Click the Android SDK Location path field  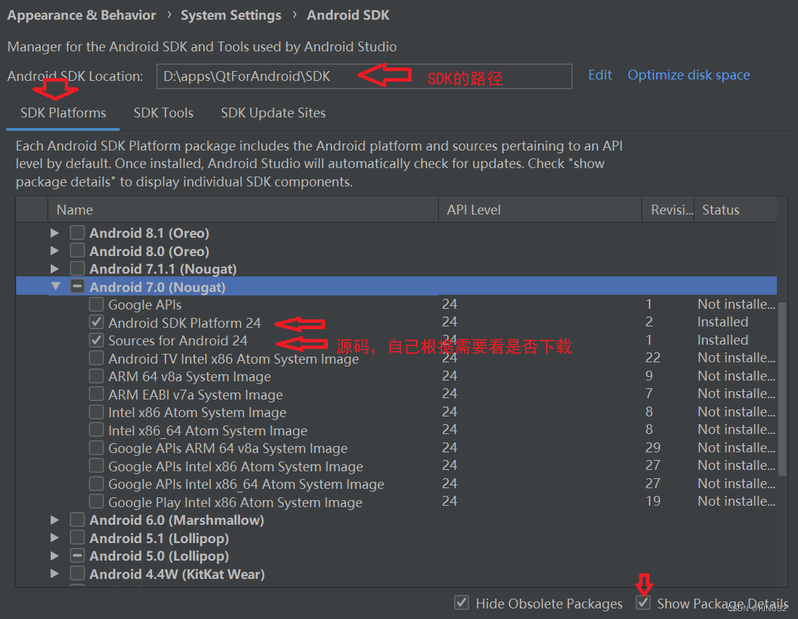(365, 76)
